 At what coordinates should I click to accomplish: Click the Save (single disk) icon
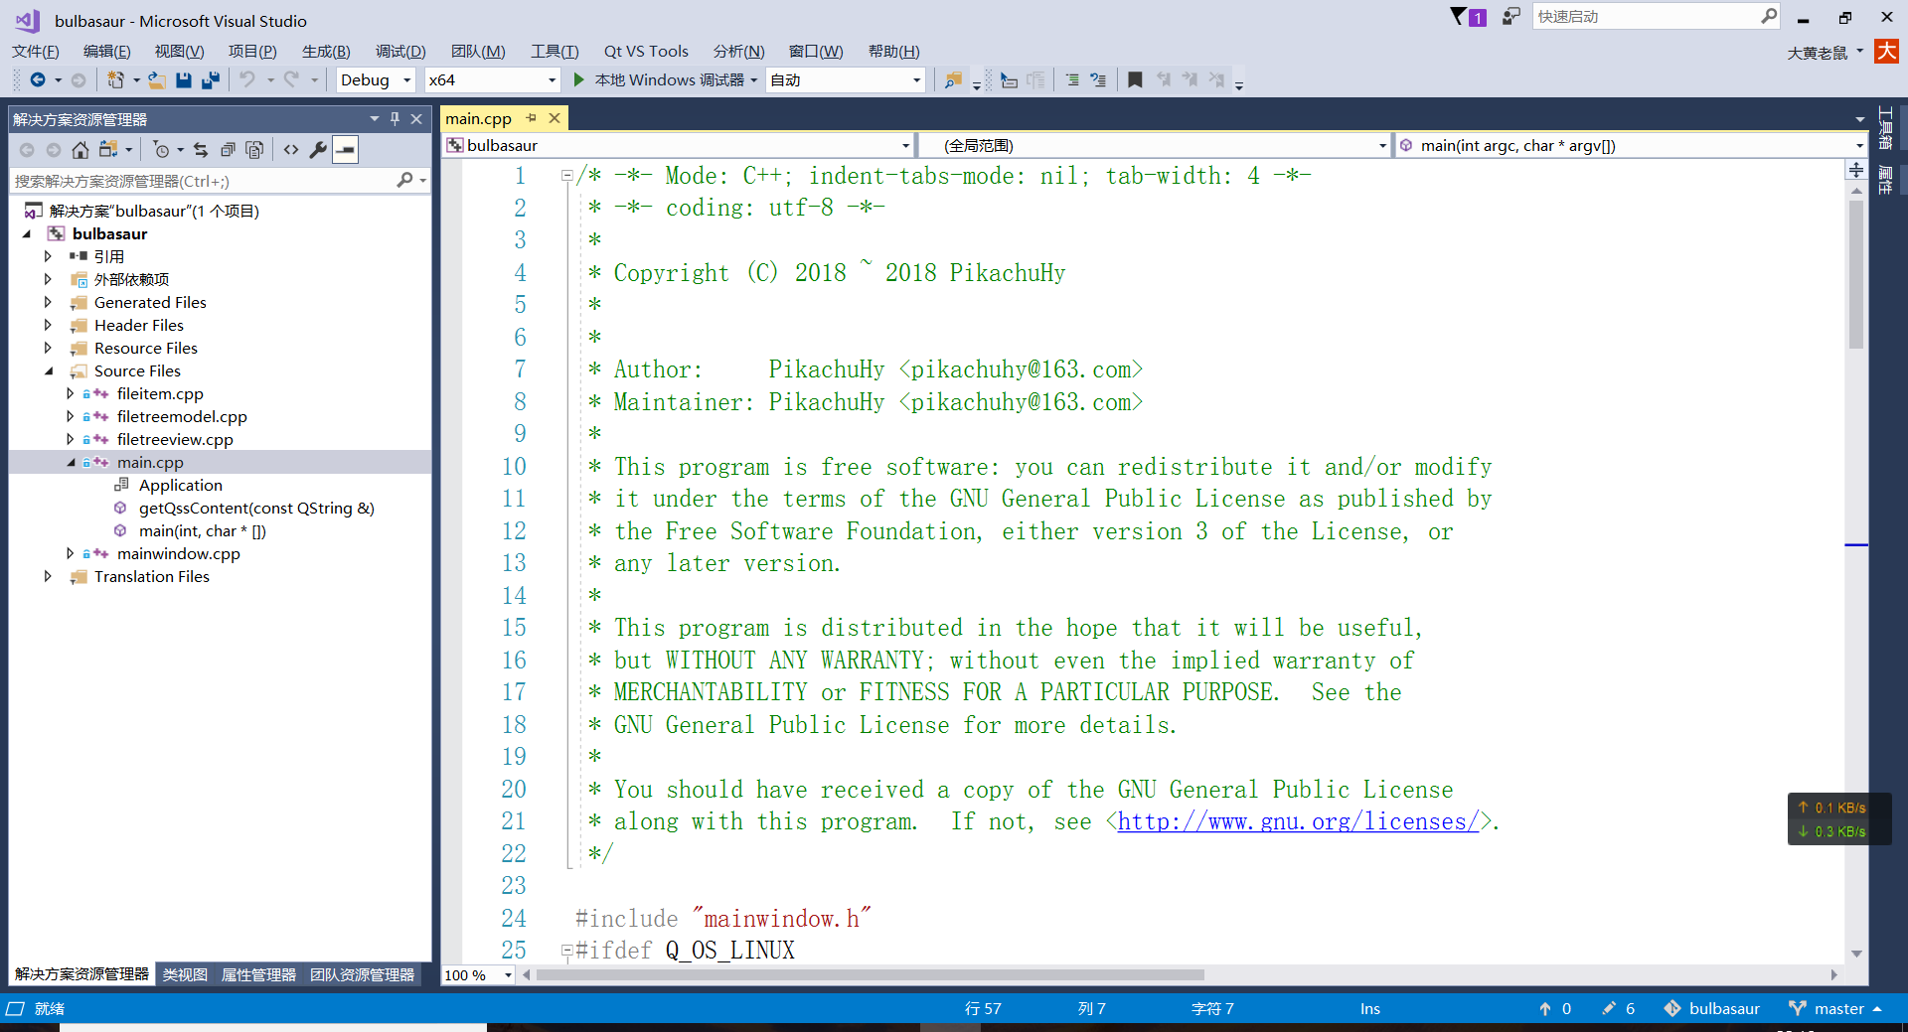(183, 79)
